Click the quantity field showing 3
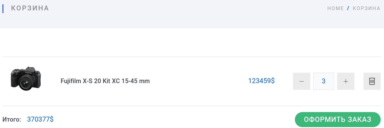The height and width of the screenshot is (128, 384). (x=324, y=81)
